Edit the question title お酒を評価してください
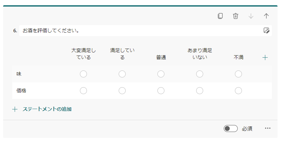The width and height of the screenshot is (281, 141). (x=140, y=31)
